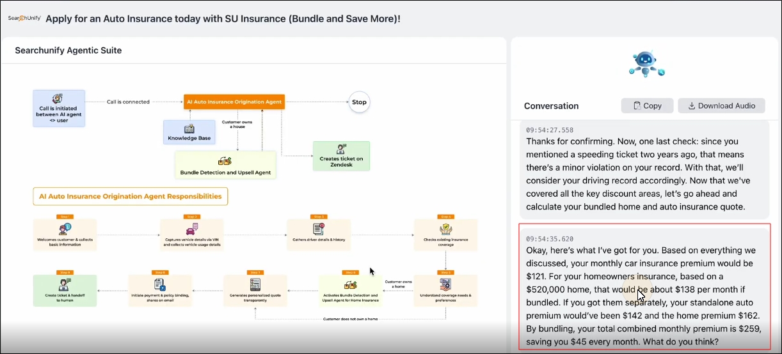Click the driver details clipboard icon

[319, 229]
